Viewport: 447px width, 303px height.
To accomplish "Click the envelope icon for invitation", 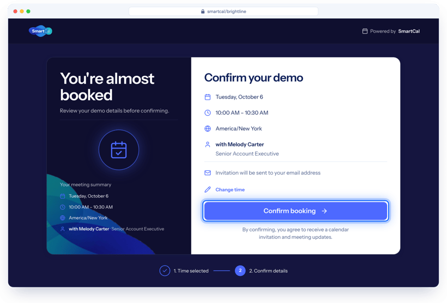I will (208, 172).
